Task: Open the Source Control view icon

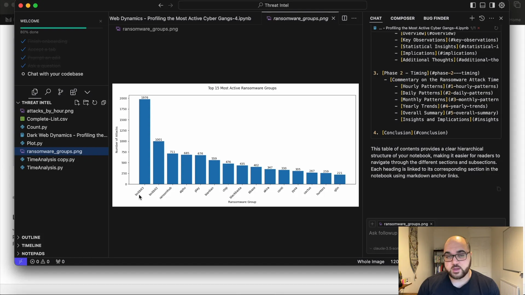Action: [60, 92]
